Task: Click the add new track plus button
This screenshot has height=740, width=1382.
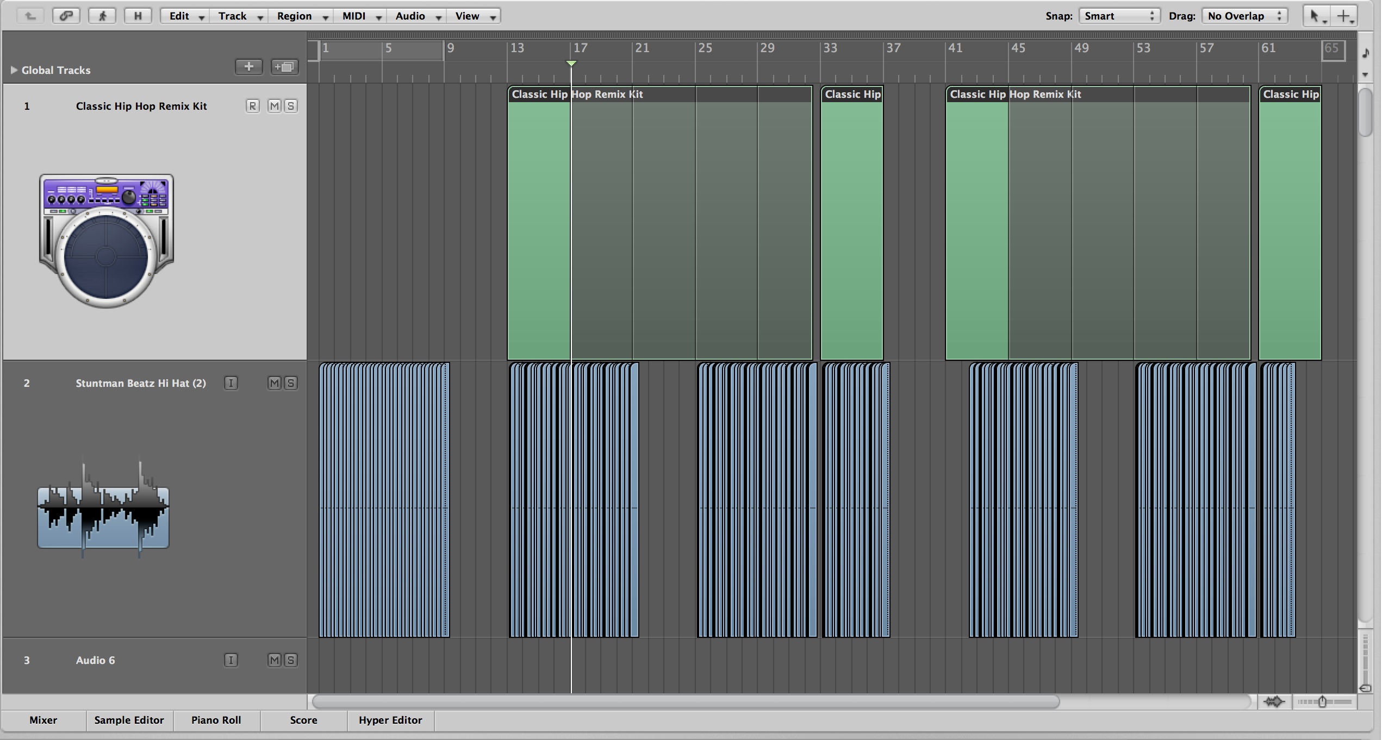Action: tap(249, 67)
